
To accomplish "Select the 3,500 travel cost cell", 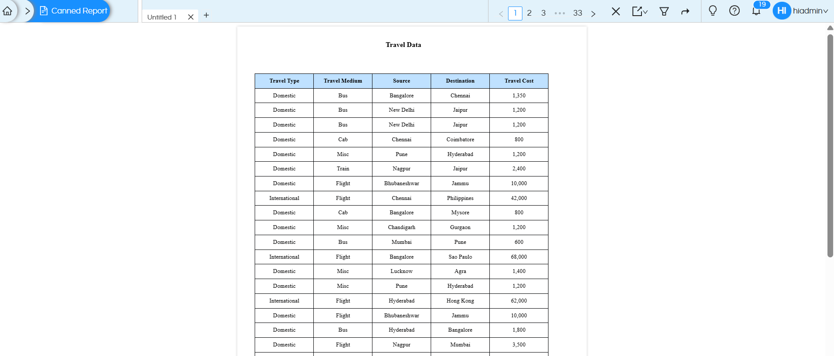I will click(x=519, y=345).
